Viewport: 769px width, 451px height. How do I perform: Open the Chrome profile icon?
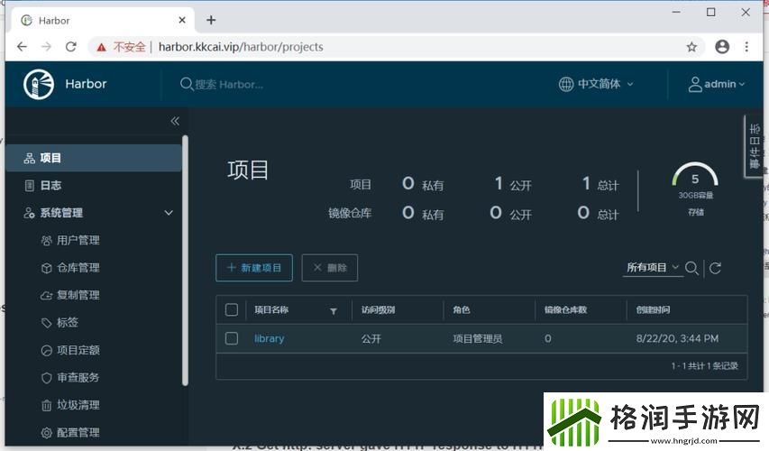tap(722, 47)
